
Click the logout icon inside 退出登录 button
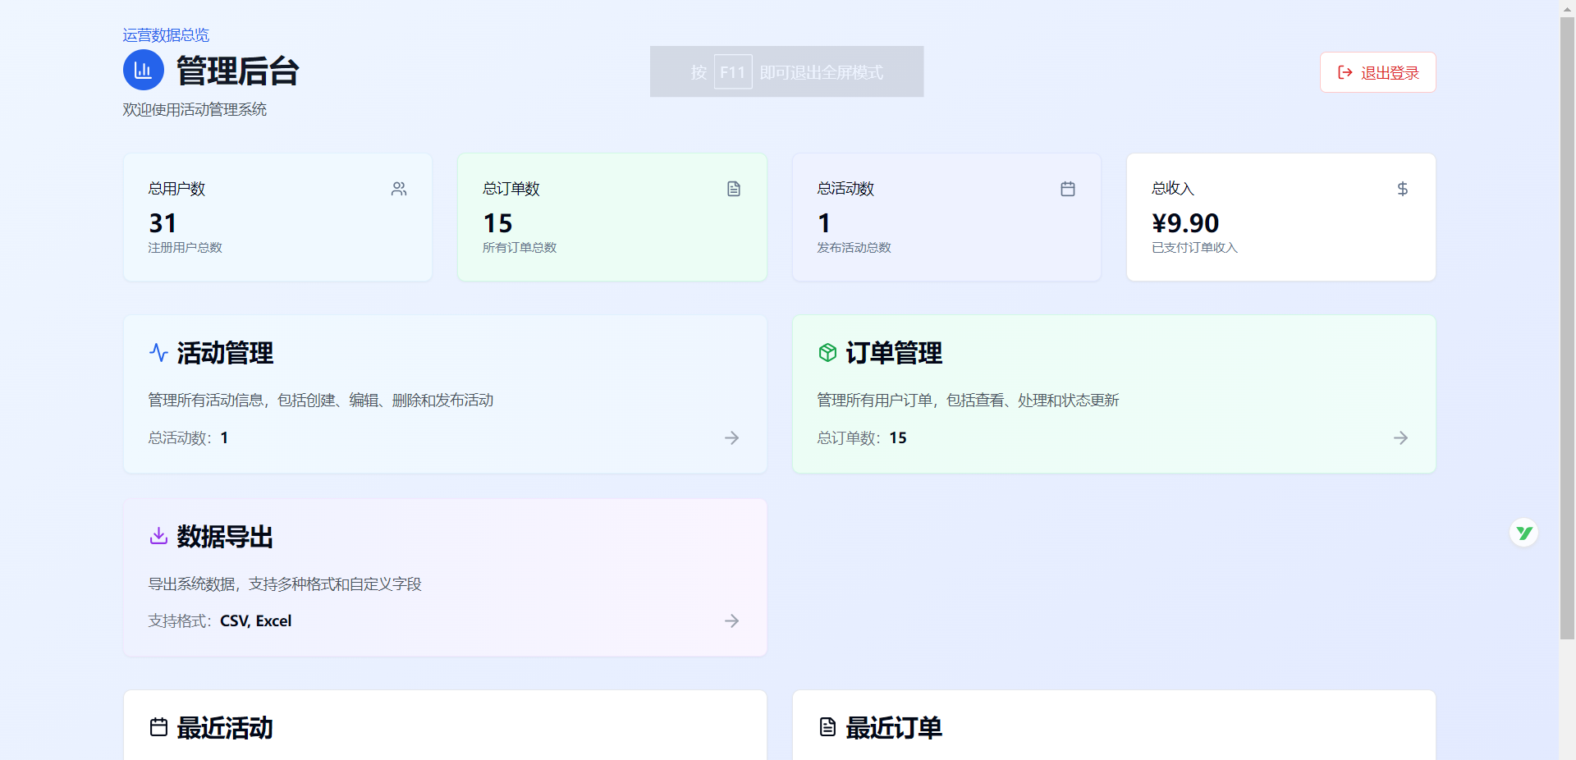1344,72
